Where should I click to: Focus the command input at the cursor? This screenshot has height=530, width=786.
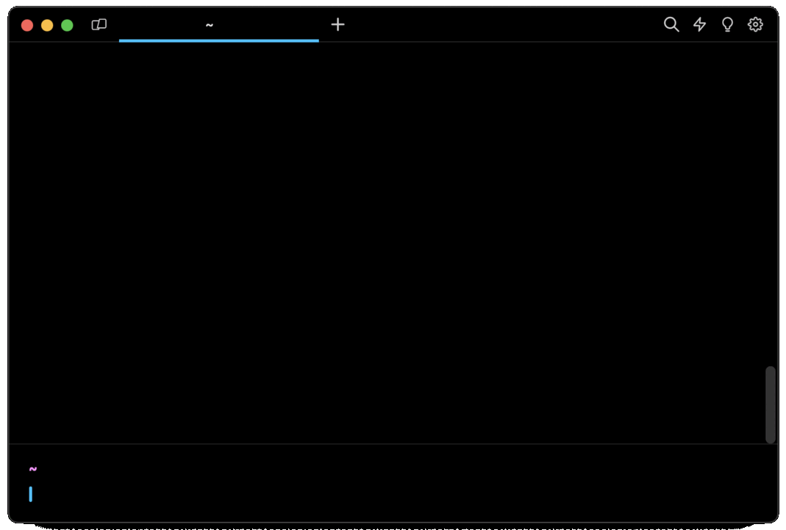(x=31, y=494)
